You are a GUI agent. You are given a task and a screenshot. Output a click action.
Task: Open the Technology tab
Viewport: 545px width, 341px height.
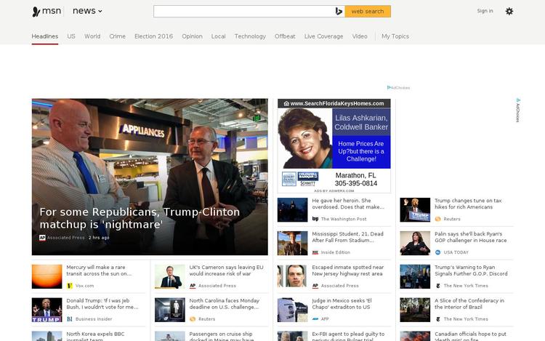point(250,36)
